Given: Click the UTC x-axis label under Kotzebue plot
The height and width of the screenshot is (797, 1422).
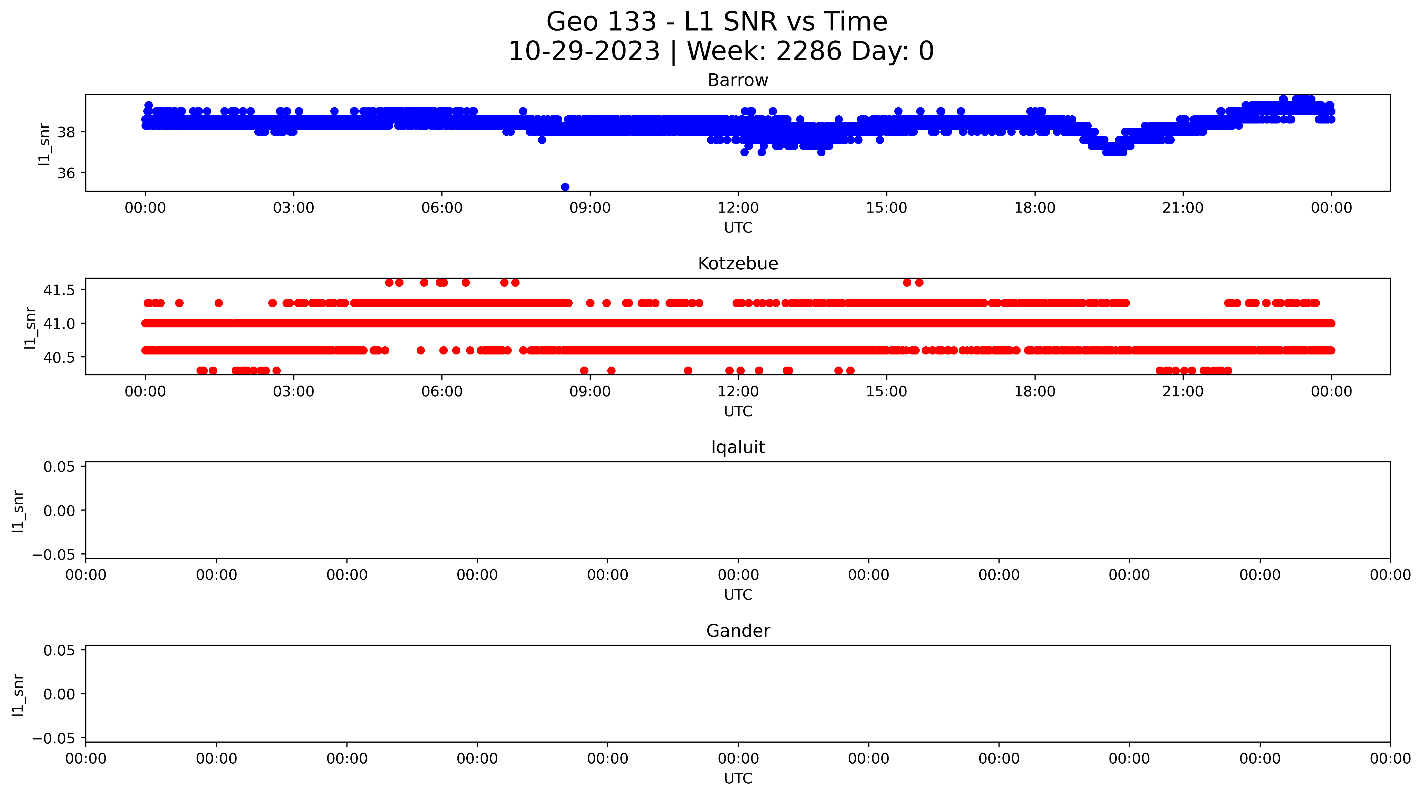Looking at the screenshot, I should tap(738, 412).
